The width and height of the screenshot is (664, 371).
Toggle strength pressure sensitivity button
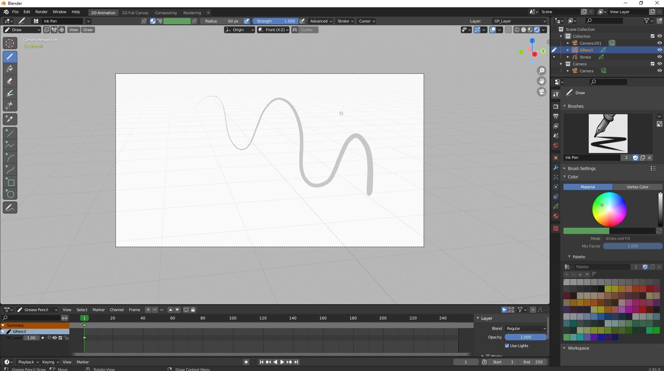302,21
